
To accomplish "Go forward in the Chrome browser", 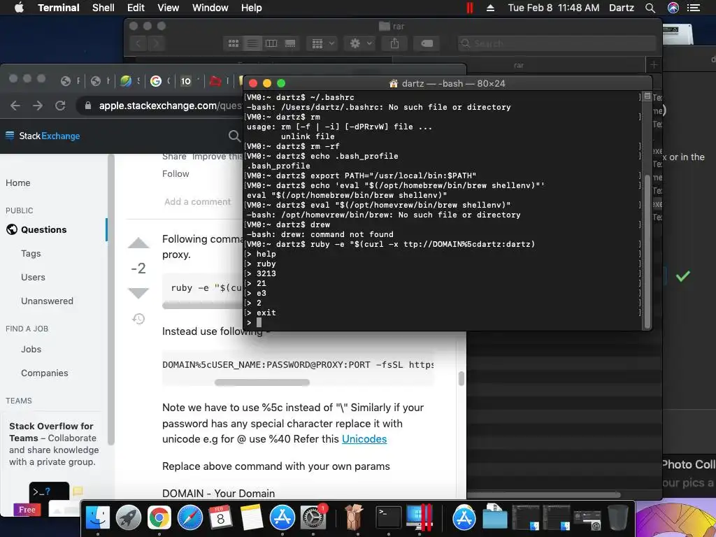I will click(38, 106).
